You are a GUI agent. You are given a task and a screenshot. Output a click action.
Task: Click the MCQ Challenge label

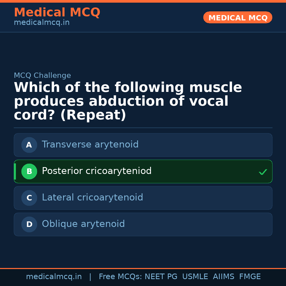click(42, 75)
